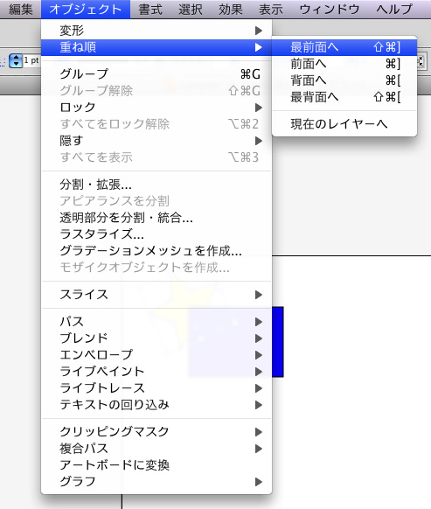Open the スライス submenu
The height and width of the screenshot is (509, 431).
click(156, 295)
